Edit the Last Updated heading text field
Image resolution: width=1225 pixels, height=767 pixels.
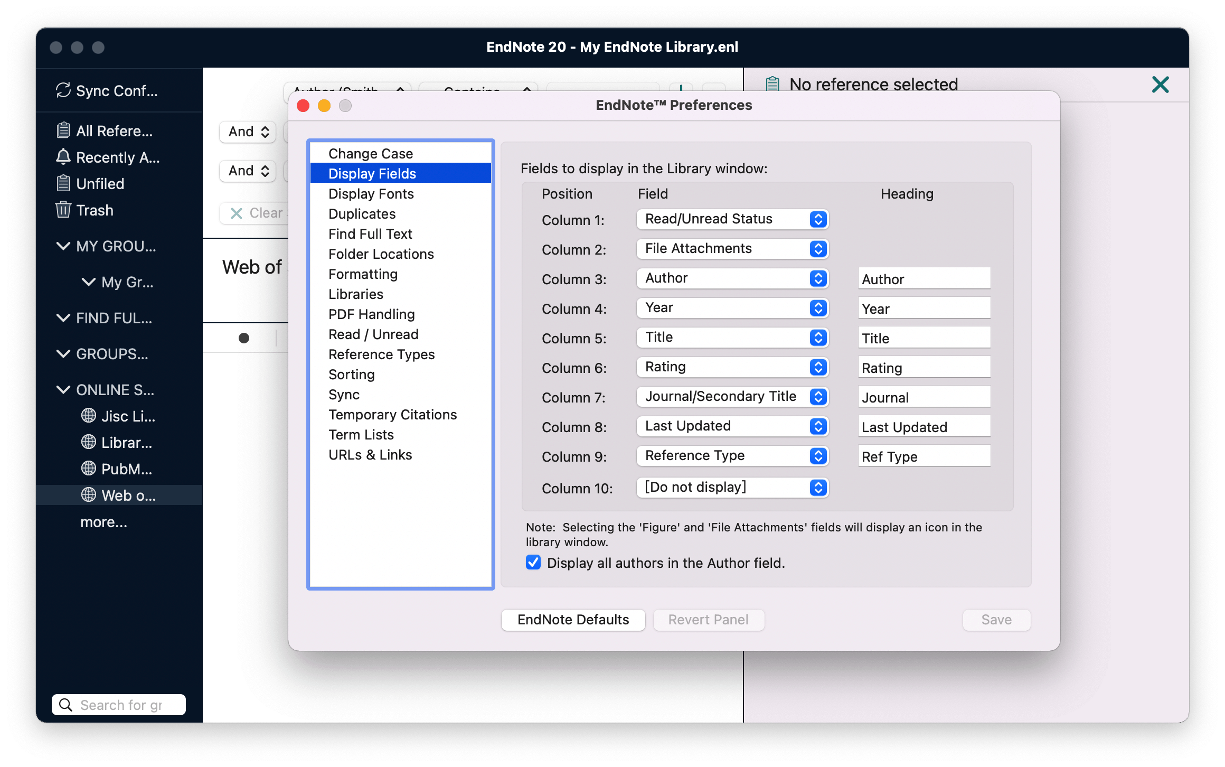pos(924,426)
